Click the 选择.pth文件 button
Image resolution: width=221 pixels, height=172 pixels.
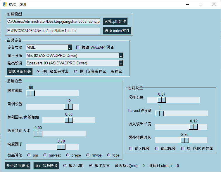(x=115, y=21)
